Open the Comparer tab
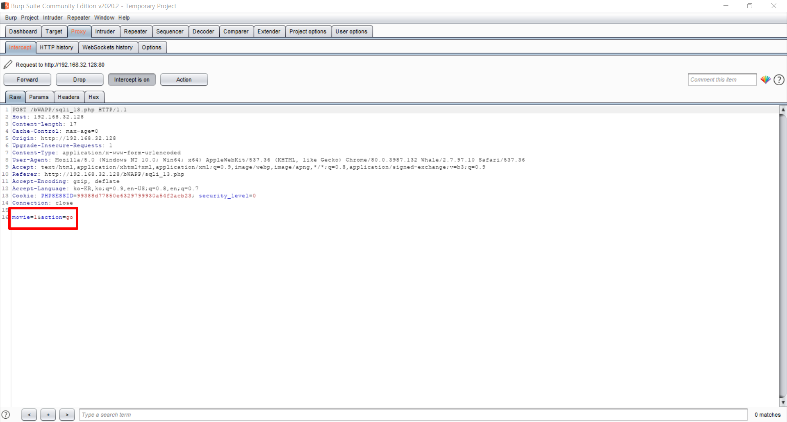 pos(236,32)
